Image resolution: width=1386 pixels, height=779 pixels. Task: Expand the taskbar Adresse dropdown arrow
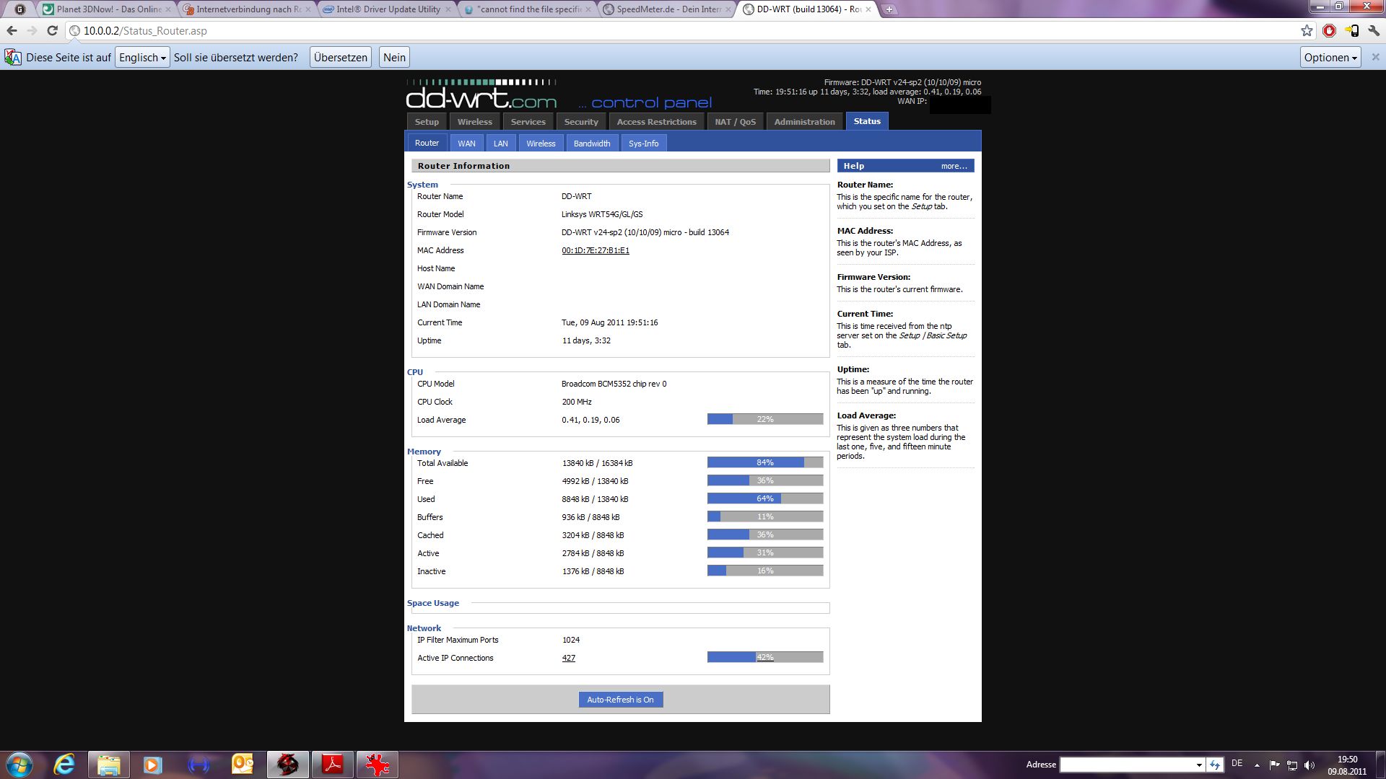point(1199,765)
